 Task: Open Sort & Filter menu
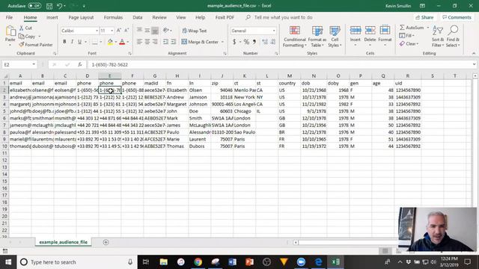click(x=438, y=37)
